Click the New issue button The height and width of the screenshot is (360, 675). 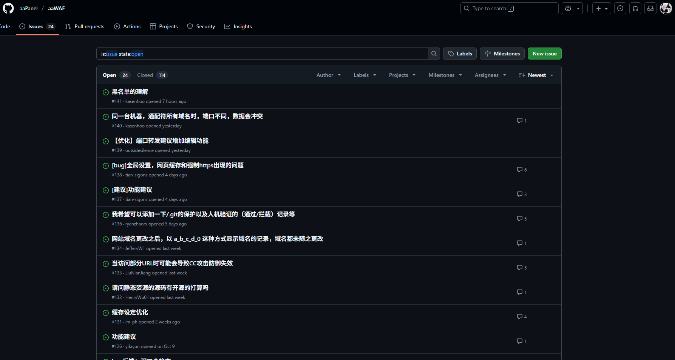click(544, 54)
